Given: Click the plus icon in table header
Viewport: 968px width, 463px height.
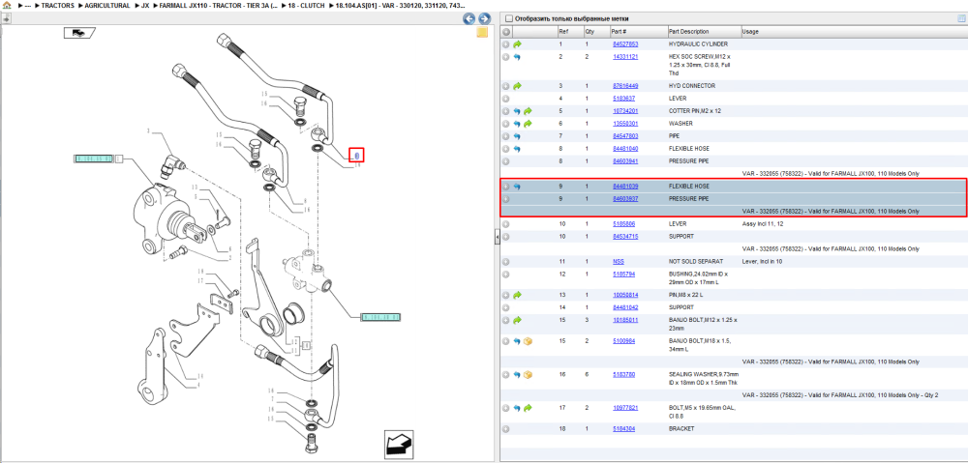Looking at the screenshot, I should (506, 32).
